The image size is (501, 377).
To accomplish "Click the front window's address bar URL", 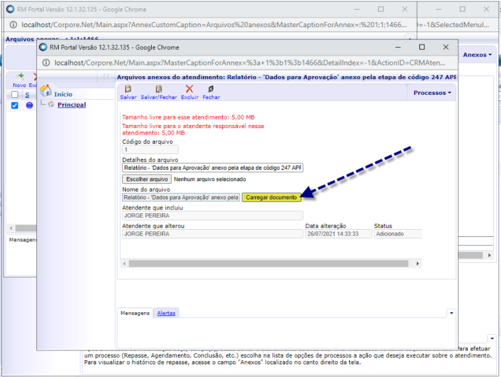I will (x=249, y=63).
